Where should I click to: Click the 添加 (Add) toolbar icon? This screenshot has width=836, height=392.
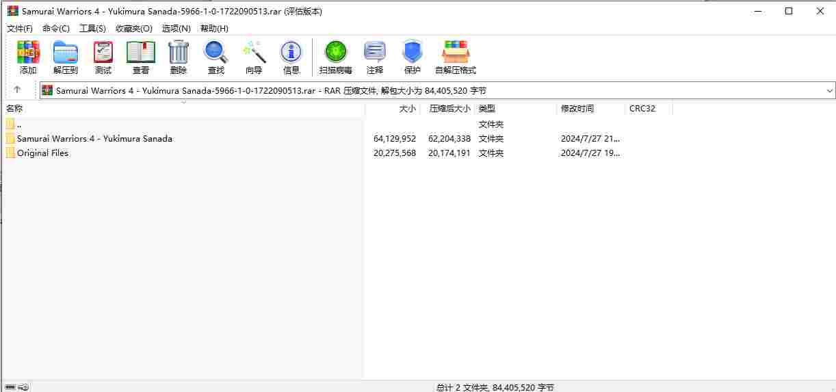coord(28,57)
